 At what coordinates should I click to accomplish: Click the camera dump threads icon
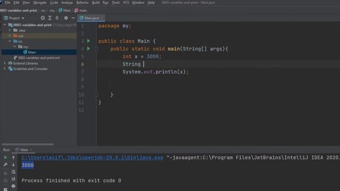tap(5, 180)
